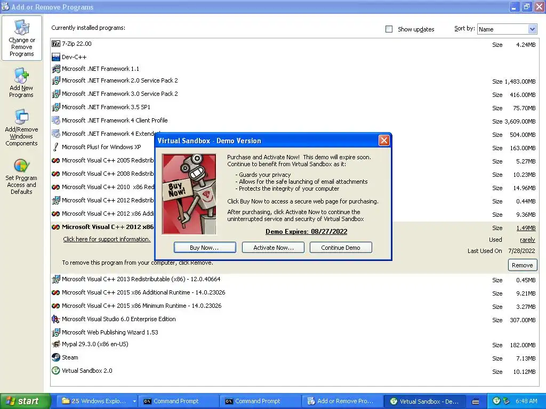Image resolution: width=546 pixels, height=409 pixels.
Task: Select Microsoft .NET Framework 4 Client Profile row
Action: (294, 121)
